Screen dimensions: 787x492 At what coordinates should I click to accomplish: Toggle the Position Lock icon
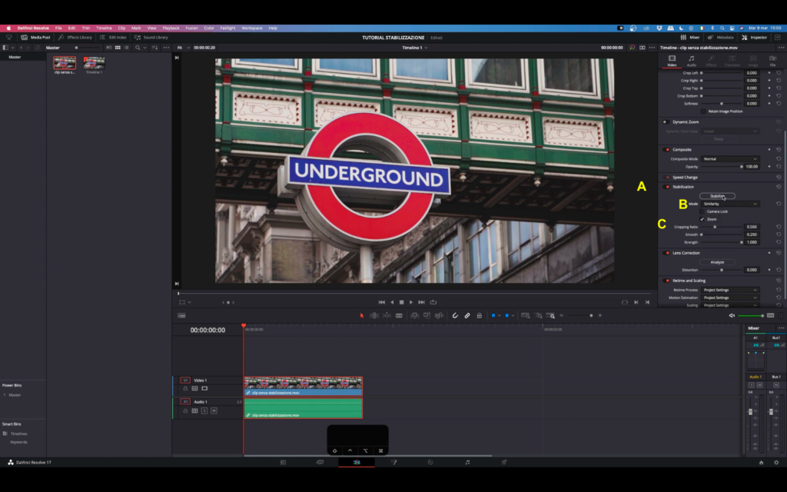(480, 316)
